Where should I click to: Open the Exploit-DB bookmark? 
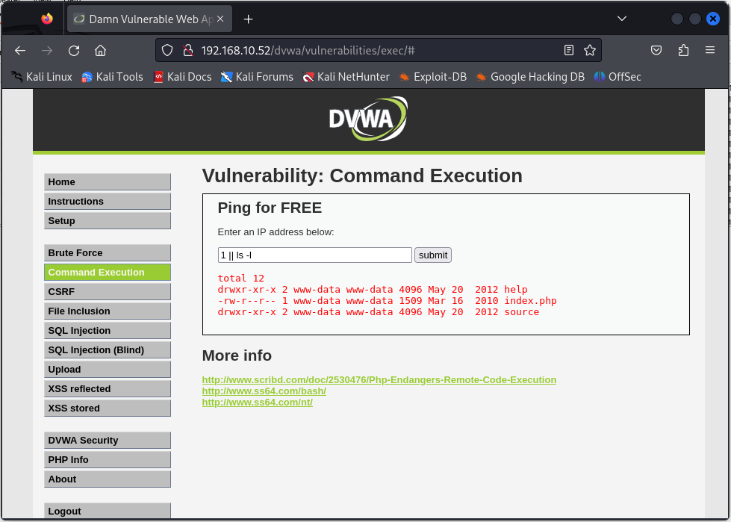432,77
